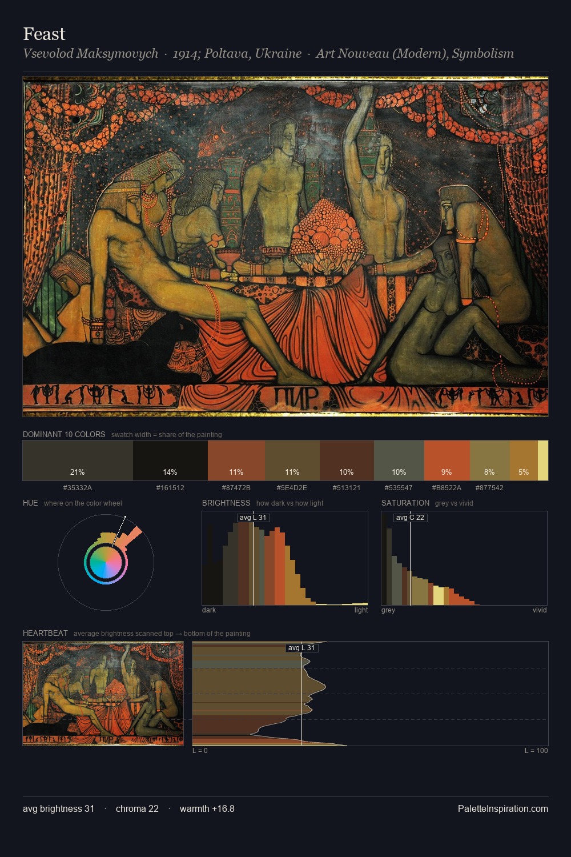This screenshot has width=571, height=857.
Task: Click the 'HUE' section heading
Action: coord(30,503)
